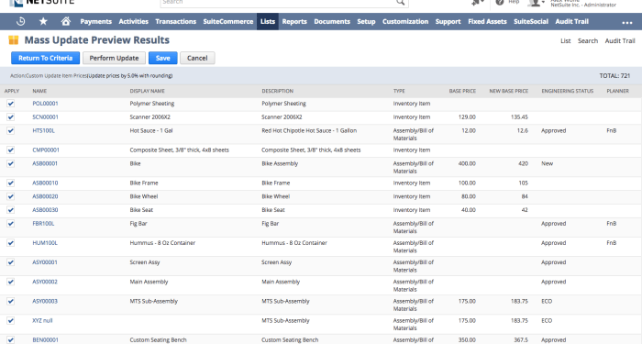Open item ASB00030
Image resolution: width=642 pixels, height=344 pixels.
tap(45, 210)
